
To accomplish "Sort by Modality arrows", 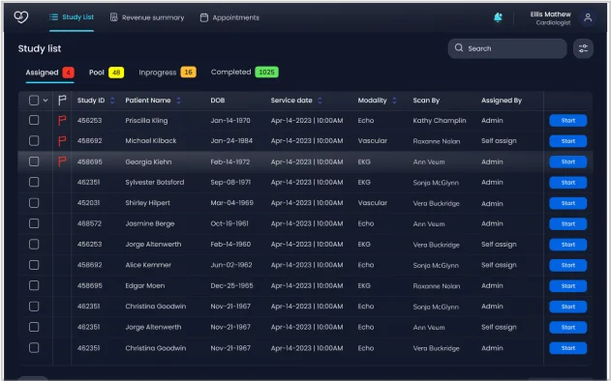I will pyautogui.click(x=394, y=101).
